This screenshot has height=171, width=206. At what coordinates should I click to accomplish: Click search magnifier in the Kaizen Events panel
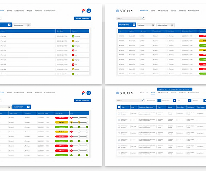[144, 18]
